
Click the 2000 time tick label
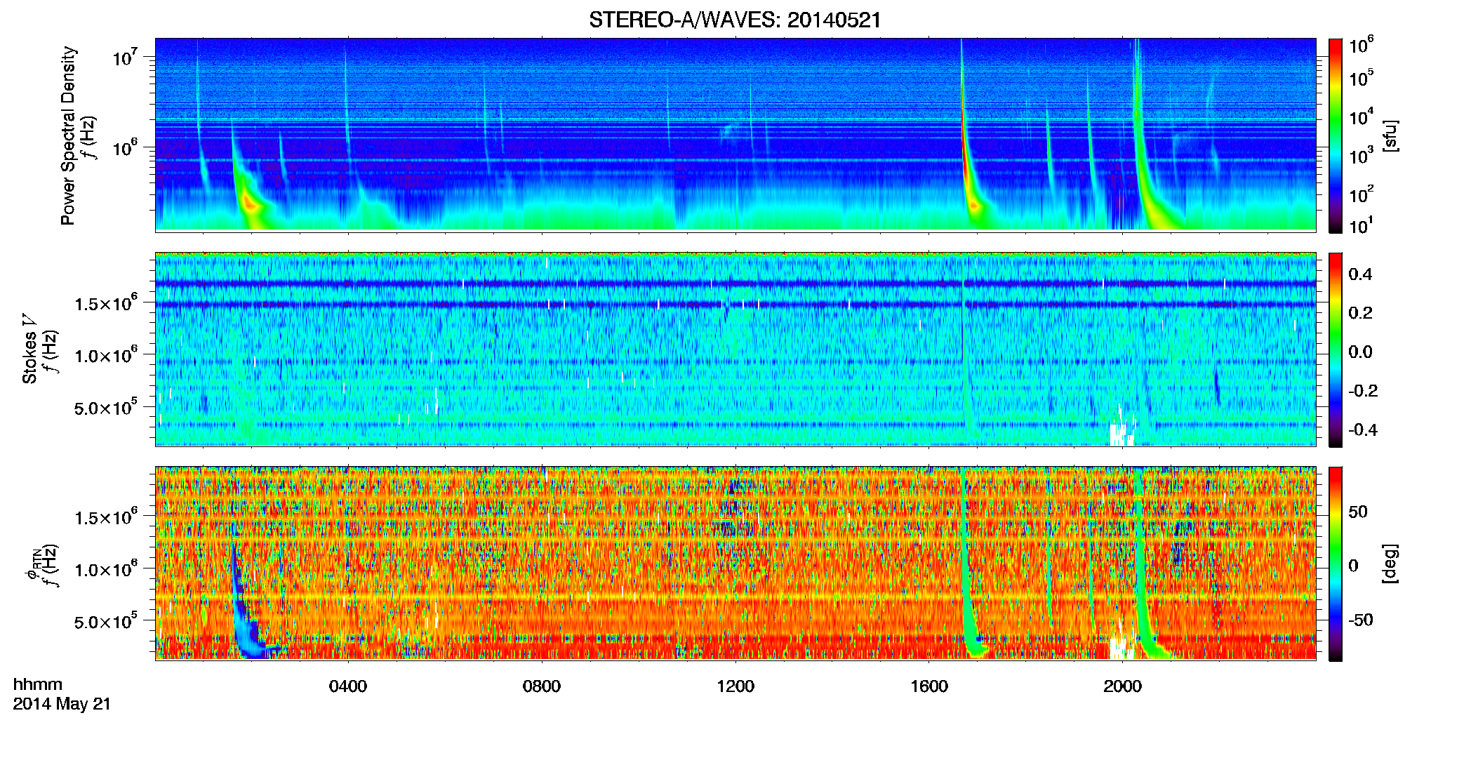click(x=1123, y=686)
